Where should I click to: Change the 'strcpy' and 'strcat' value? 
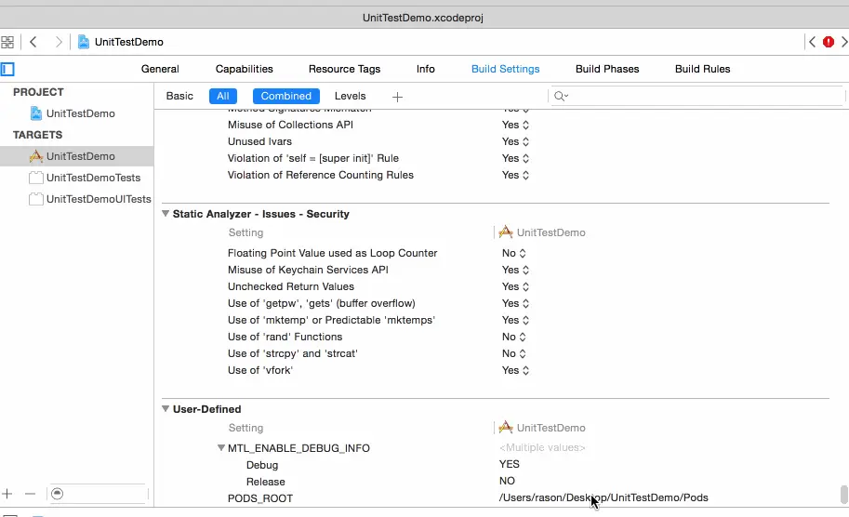point(513,353)
